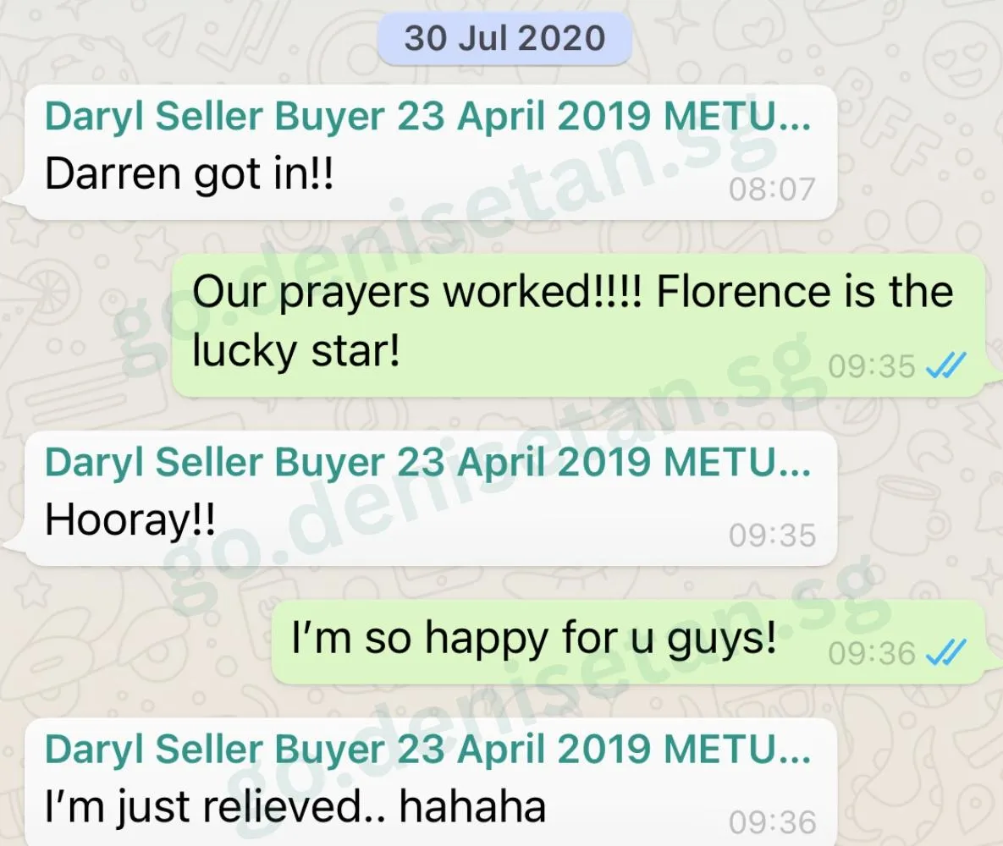
Task: Tap the 09:36 timestamp on green bubble
Action: click(872, 653)
